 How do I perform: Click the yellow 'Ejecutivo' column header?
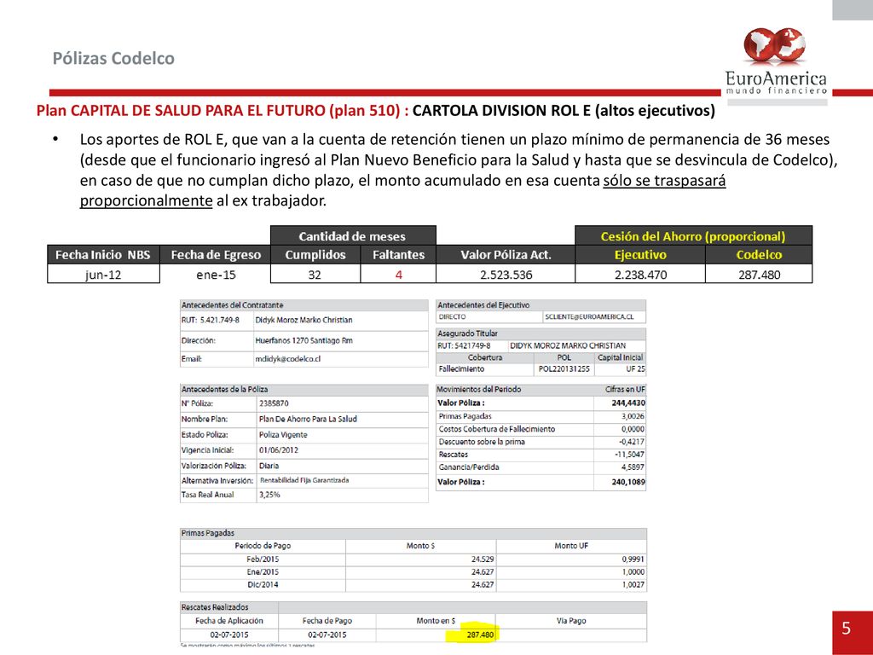point(640,255)
